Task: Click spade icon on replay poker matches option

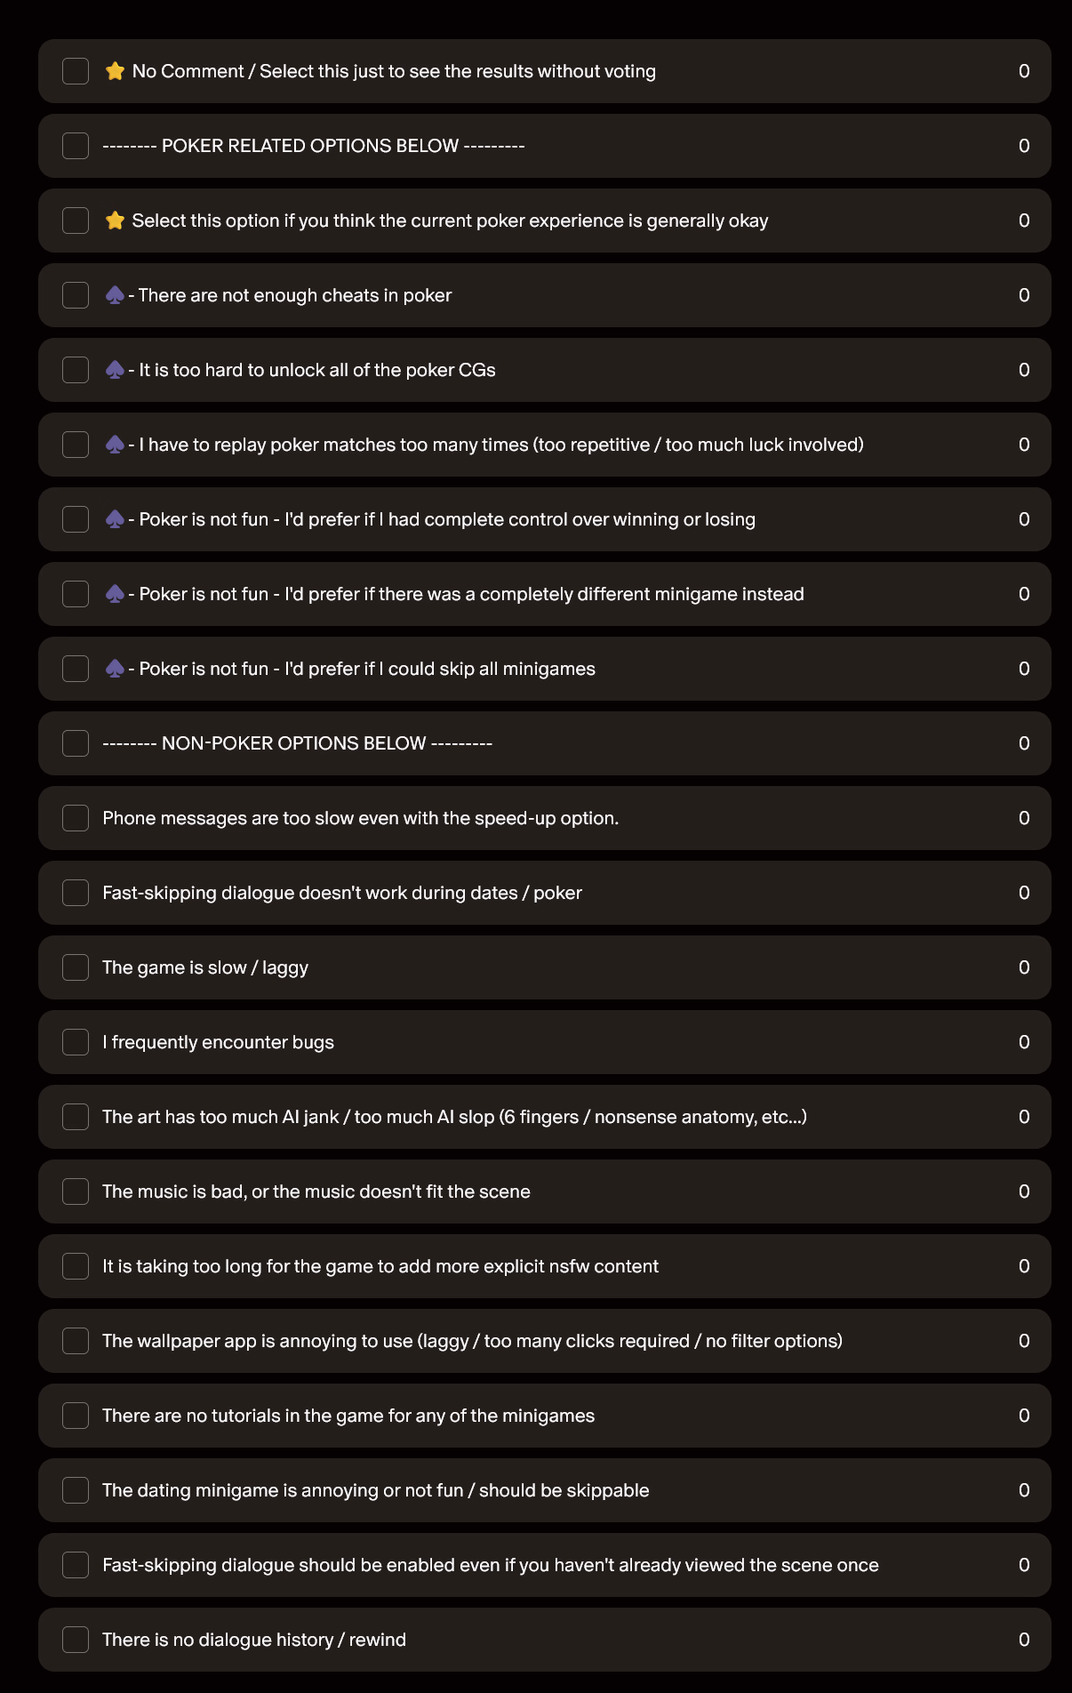Action: 115,445
